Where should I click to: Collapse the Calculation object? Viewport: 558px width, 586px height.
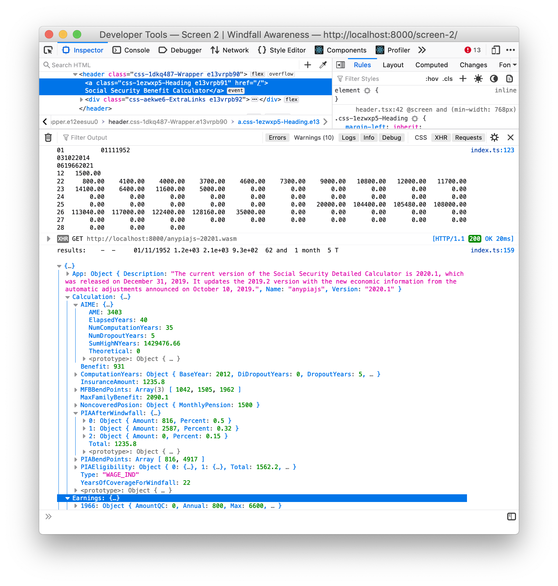[68, 297]
